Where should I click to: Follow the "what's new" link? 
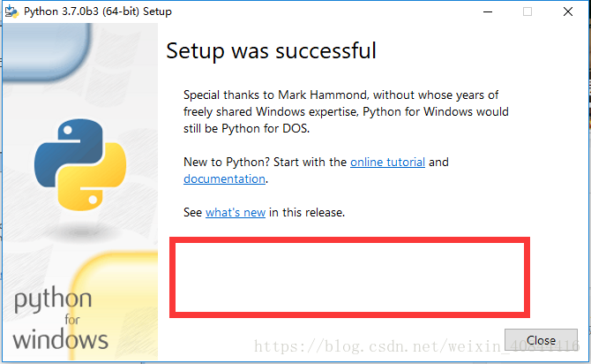pyautogui.click(x=236, y=213)
